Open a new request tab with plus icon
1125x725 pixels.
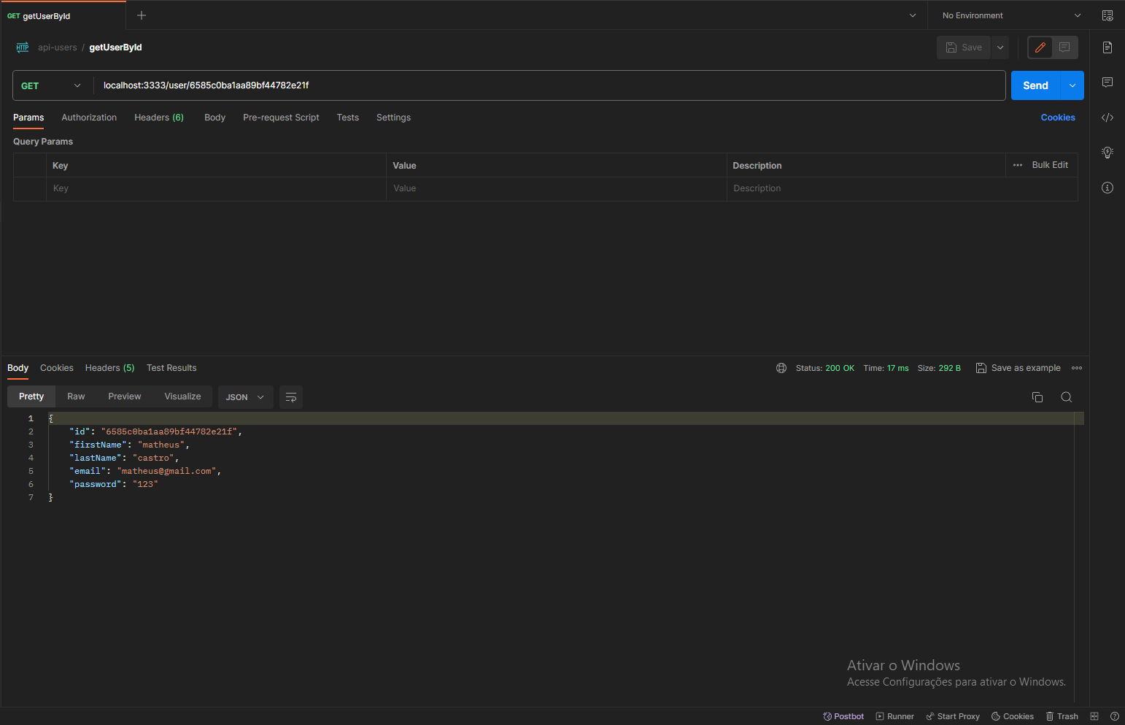pyautogui.click(x=142, y=15)
